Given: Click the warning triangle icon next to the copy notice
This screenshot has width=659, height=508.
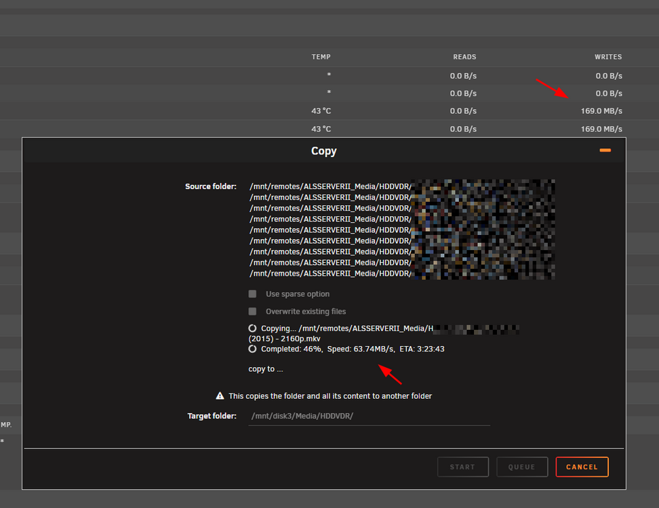Looking at the screenshot, I should 220,396.
